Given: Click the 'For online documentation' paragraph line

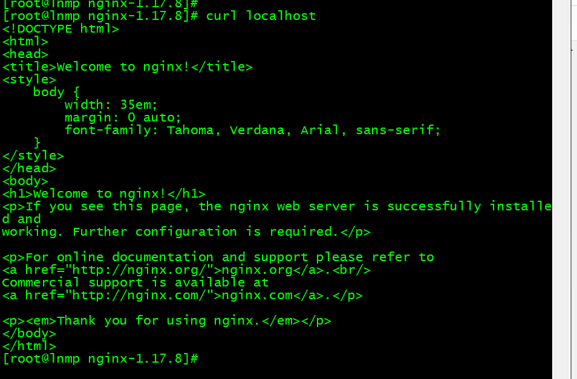Looking at the screenshot, I should [218, 258].
